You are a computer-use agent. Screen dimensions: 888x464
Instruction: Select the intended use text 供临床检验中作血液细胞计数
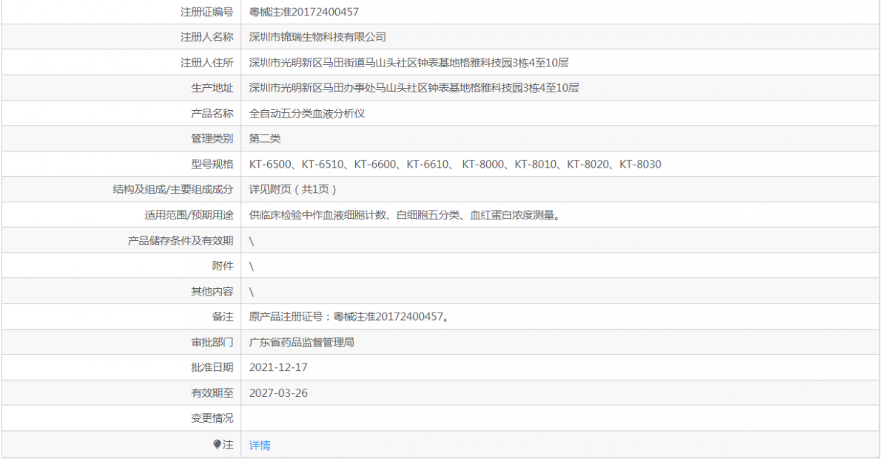coord(404,215)
